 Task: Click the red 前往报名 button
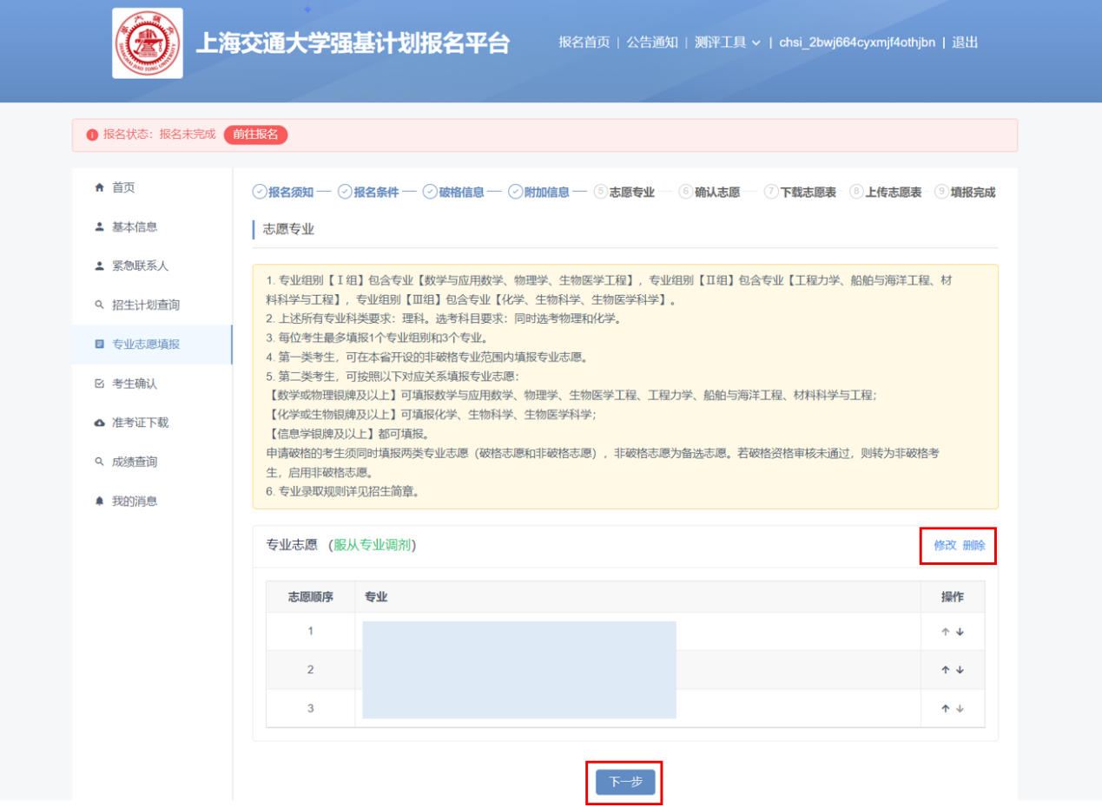pyautogui.click(x=255, y=134)
